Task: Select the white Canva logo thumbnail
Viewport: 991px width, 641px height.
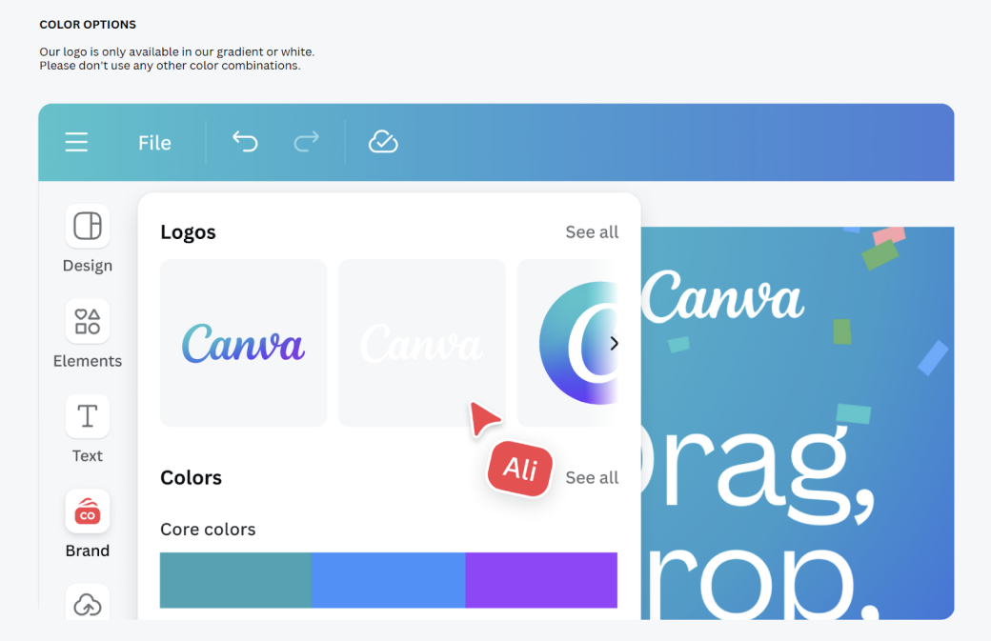Action: click(421, 342)
